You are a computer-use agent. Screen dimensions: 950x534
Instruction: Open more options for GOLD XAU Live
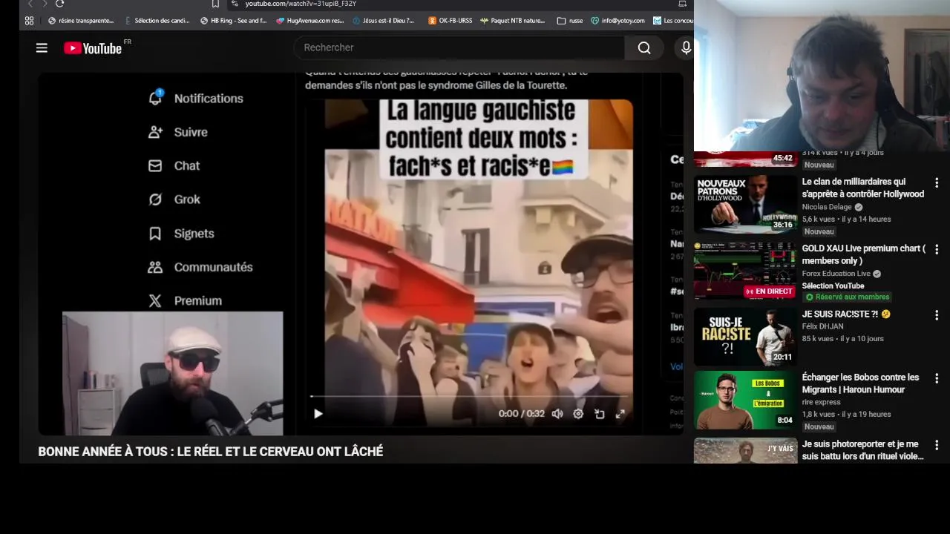click(x=937, y=249)
